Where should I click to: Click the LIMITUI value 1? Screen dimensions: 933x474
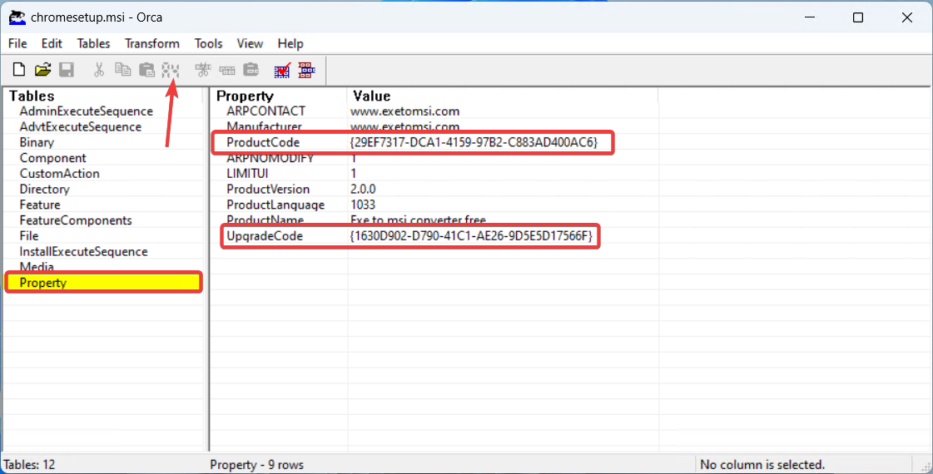[x=354, y=174]
